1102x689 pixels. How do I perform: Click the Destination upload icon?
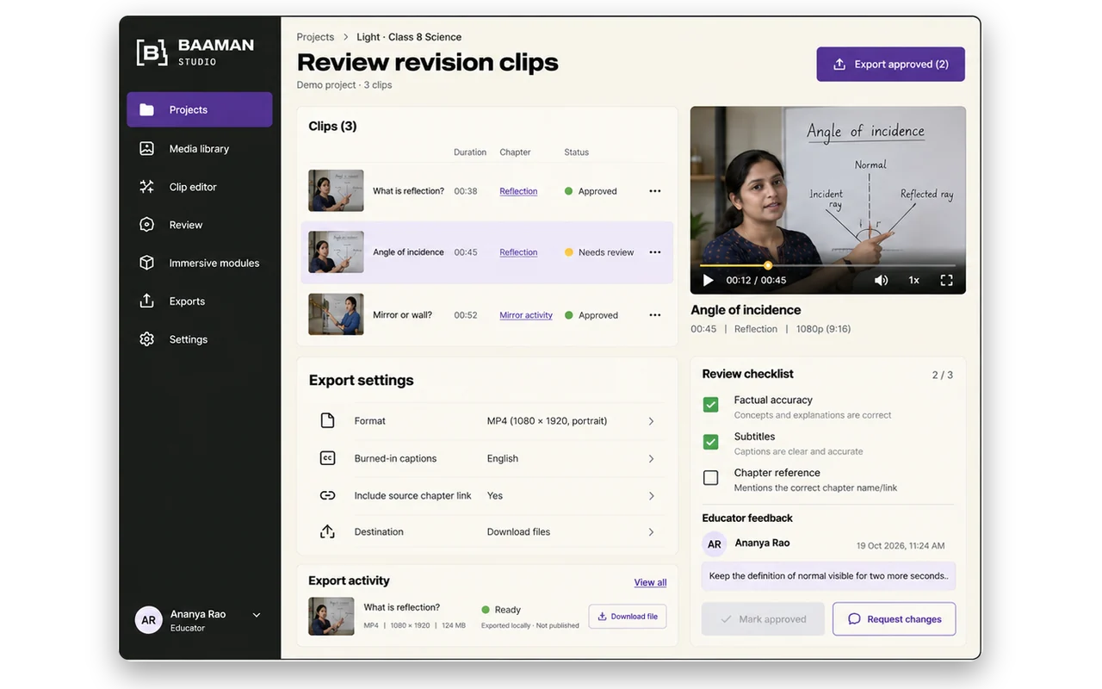click(x=327, y=531)
